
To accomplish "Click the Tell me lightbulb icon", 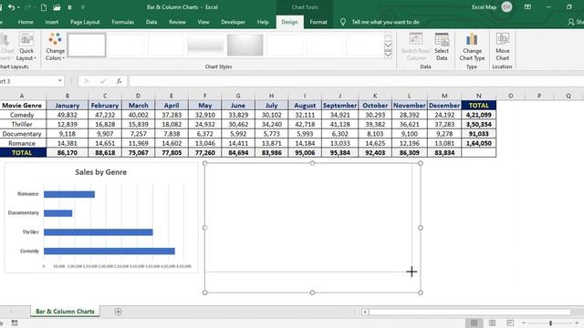I will (343, 22).
